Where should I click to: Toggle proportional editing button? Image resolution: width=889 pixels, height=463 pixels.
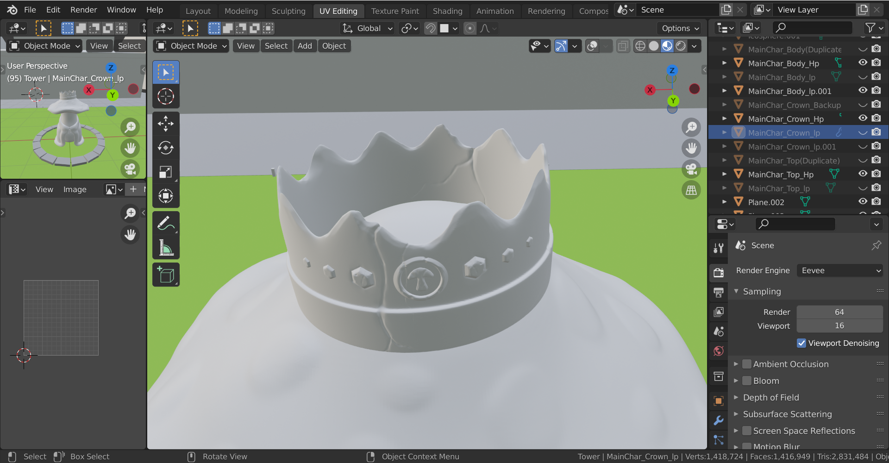(470, 28)
